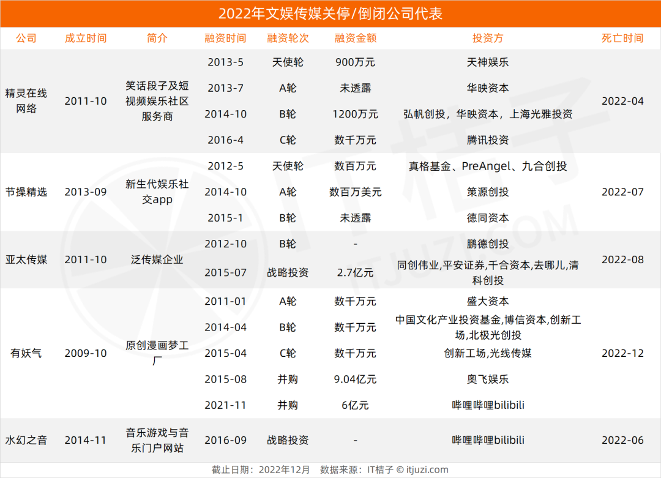Click investors 真格基金、PreAngel、九合创投
Viewport: 661px width, 478px height.
pos(488,166)
